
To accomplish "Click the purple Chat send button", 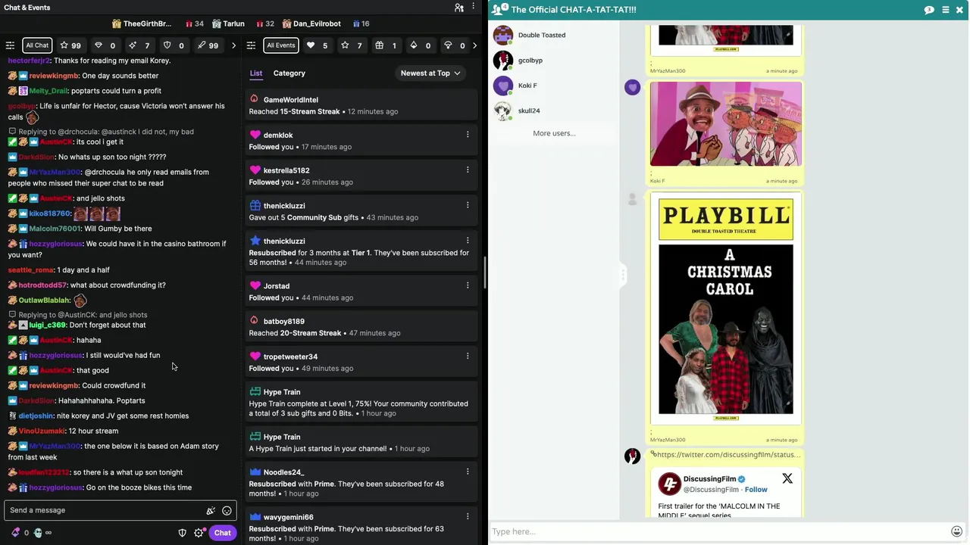I will [222, 533].
